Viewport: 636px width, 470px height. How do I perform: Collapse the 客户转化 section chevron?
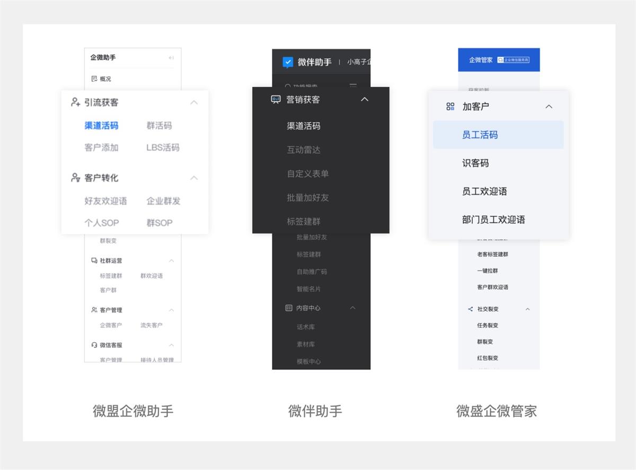(x=194, y=178)
